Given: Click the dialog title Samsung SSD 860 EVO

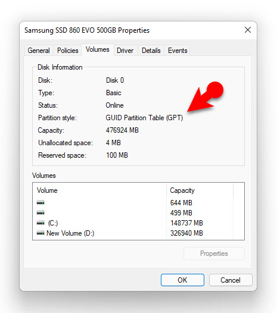Looking at the screenshot, I should (x=87, y=30).
